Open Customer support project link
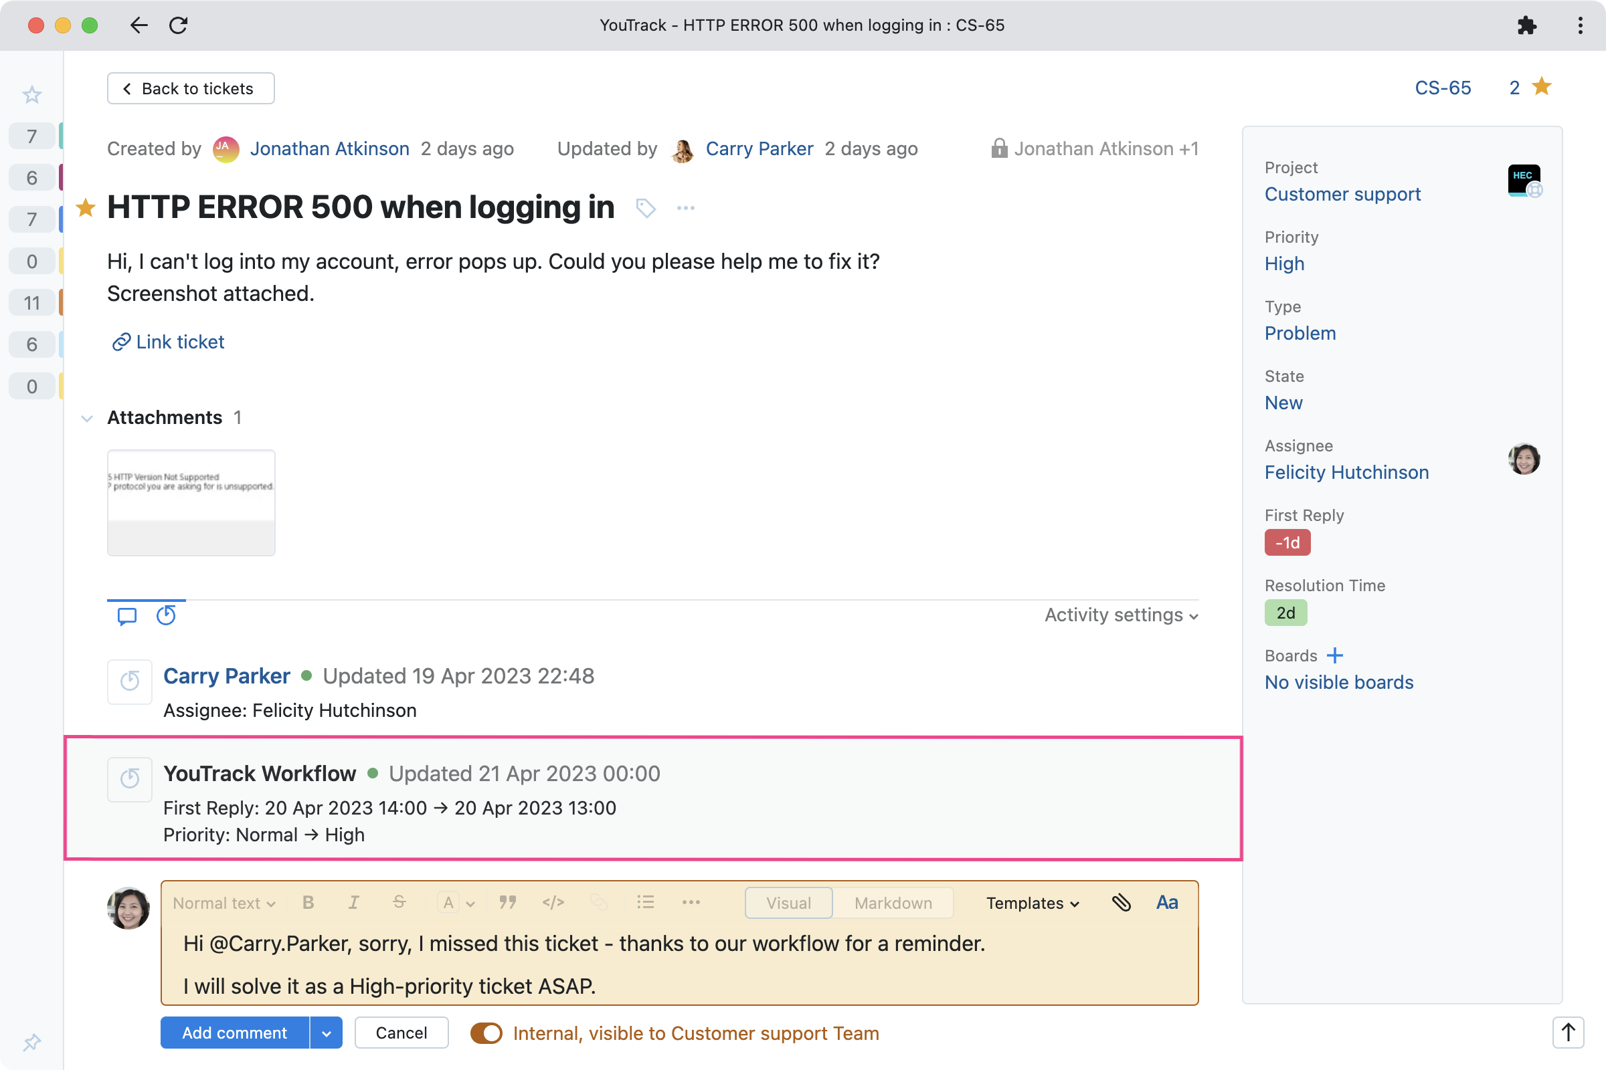The height and width of the screenshot is (1070, 1606). (x=1342, y=194)
